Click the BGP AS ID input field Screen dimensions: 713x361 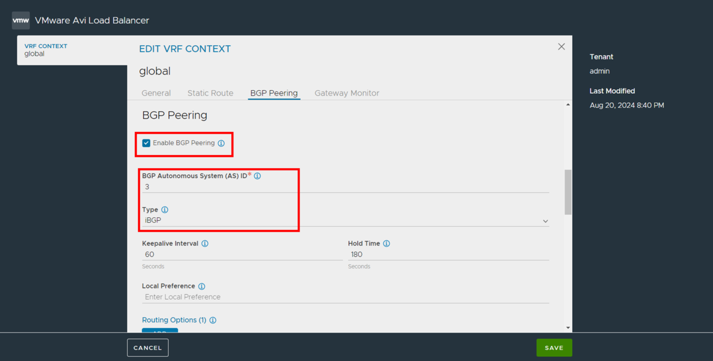[x=345, y=186]
